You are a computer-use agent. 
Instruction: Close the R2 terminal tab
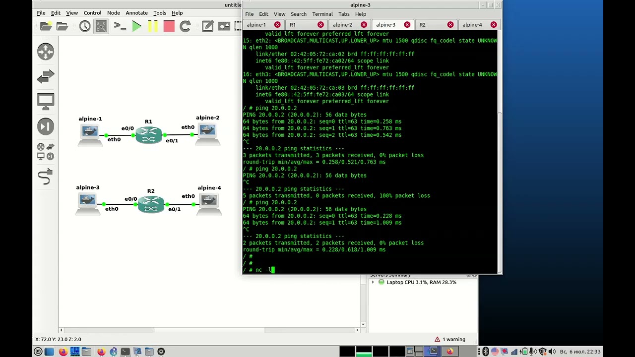(x=450, y=25)
